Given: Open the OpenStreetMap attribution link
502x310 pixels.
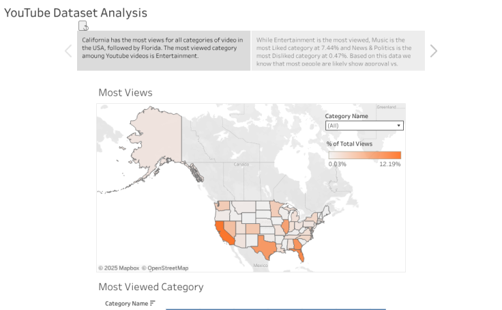Looking at the screenshot, I should (166, 268).
